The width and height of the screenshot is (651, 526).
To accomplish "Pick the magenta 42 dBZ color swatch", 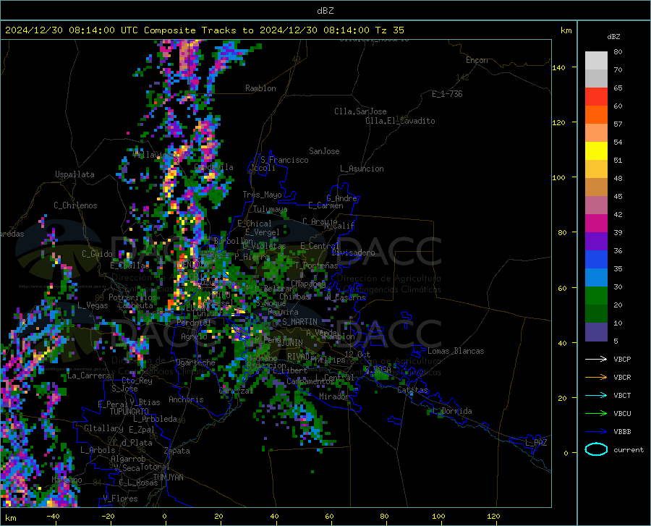I will [x=596, y=224].
